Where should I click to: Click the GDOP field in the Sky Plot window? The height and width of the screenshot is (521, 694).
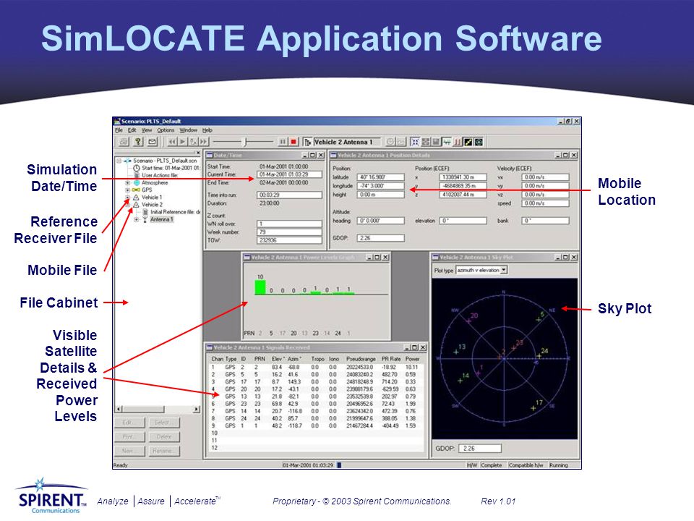point(480,449)
